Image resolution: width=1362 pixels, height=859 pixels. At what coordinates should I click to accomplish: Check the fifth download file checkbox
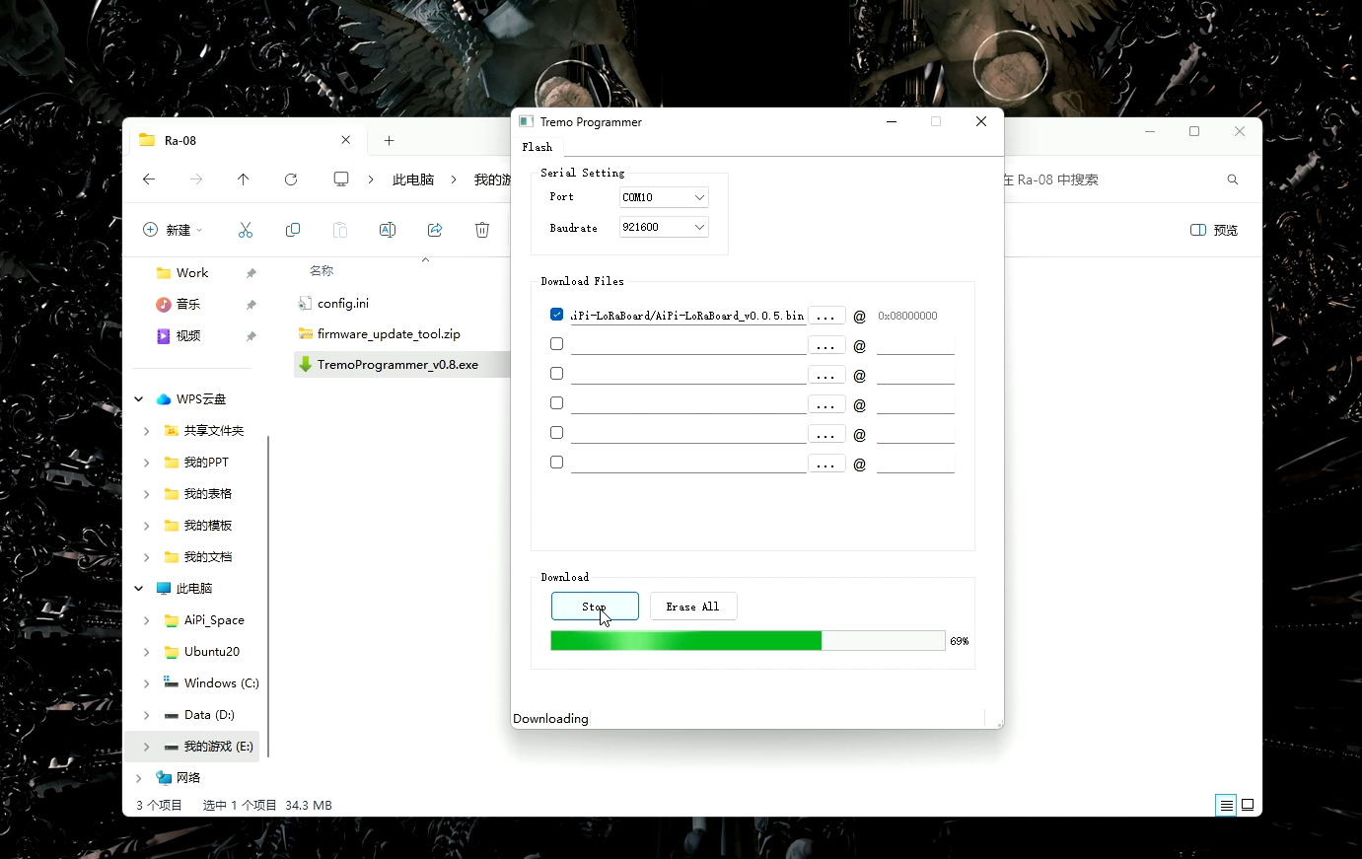(x=557, y=433)
